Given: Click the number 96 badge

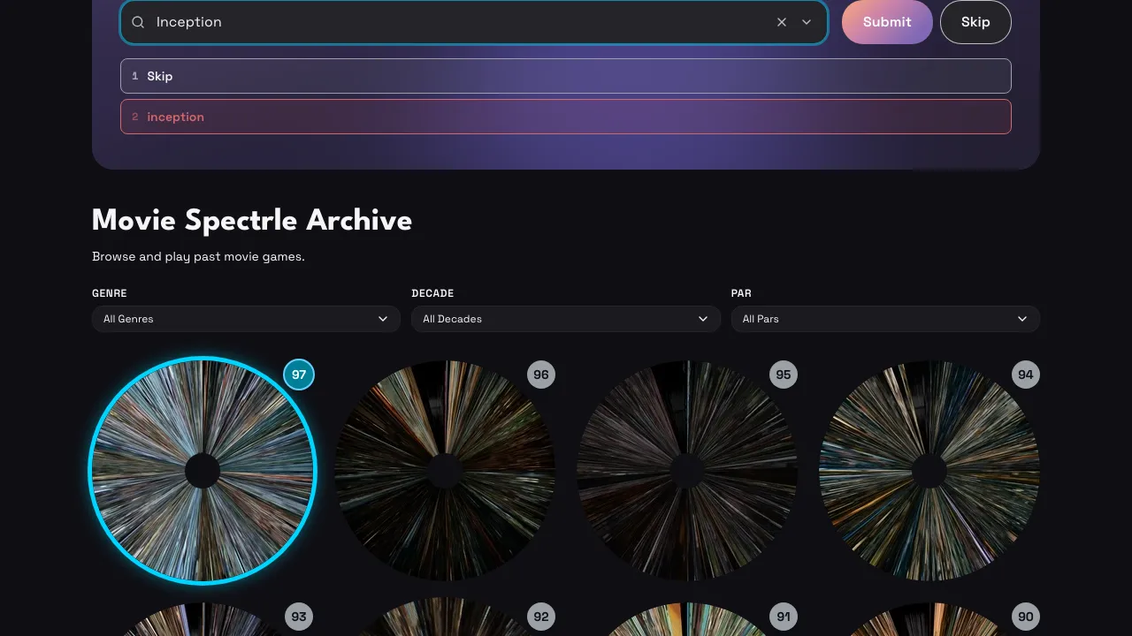Looking at the screenshot, I should [541, 375].
